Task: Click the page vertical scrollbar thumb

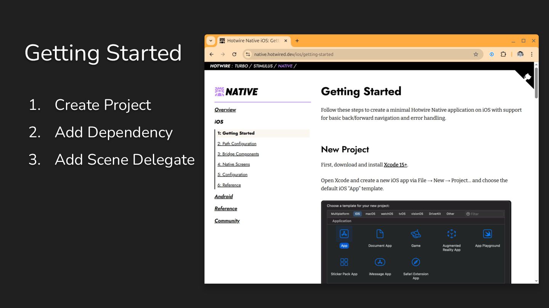Action: point(536,83)
